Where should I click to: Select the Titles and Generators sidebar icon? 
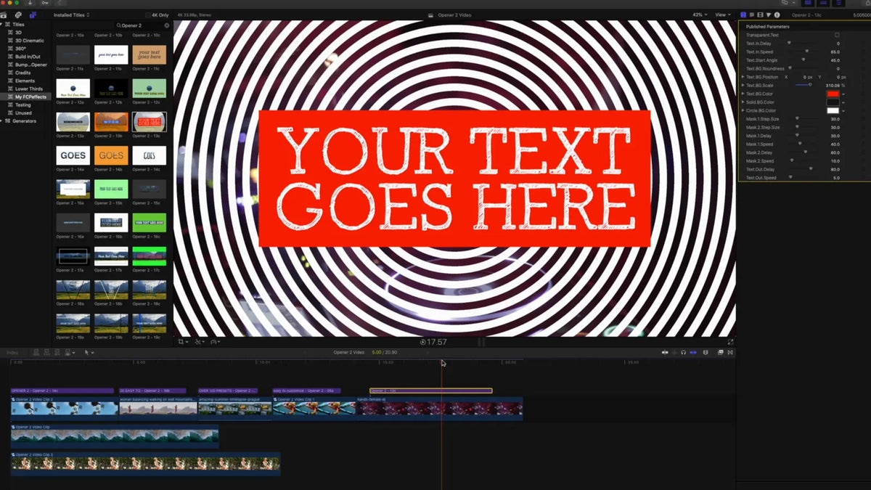pyautogui.click(x=33, y=15)
